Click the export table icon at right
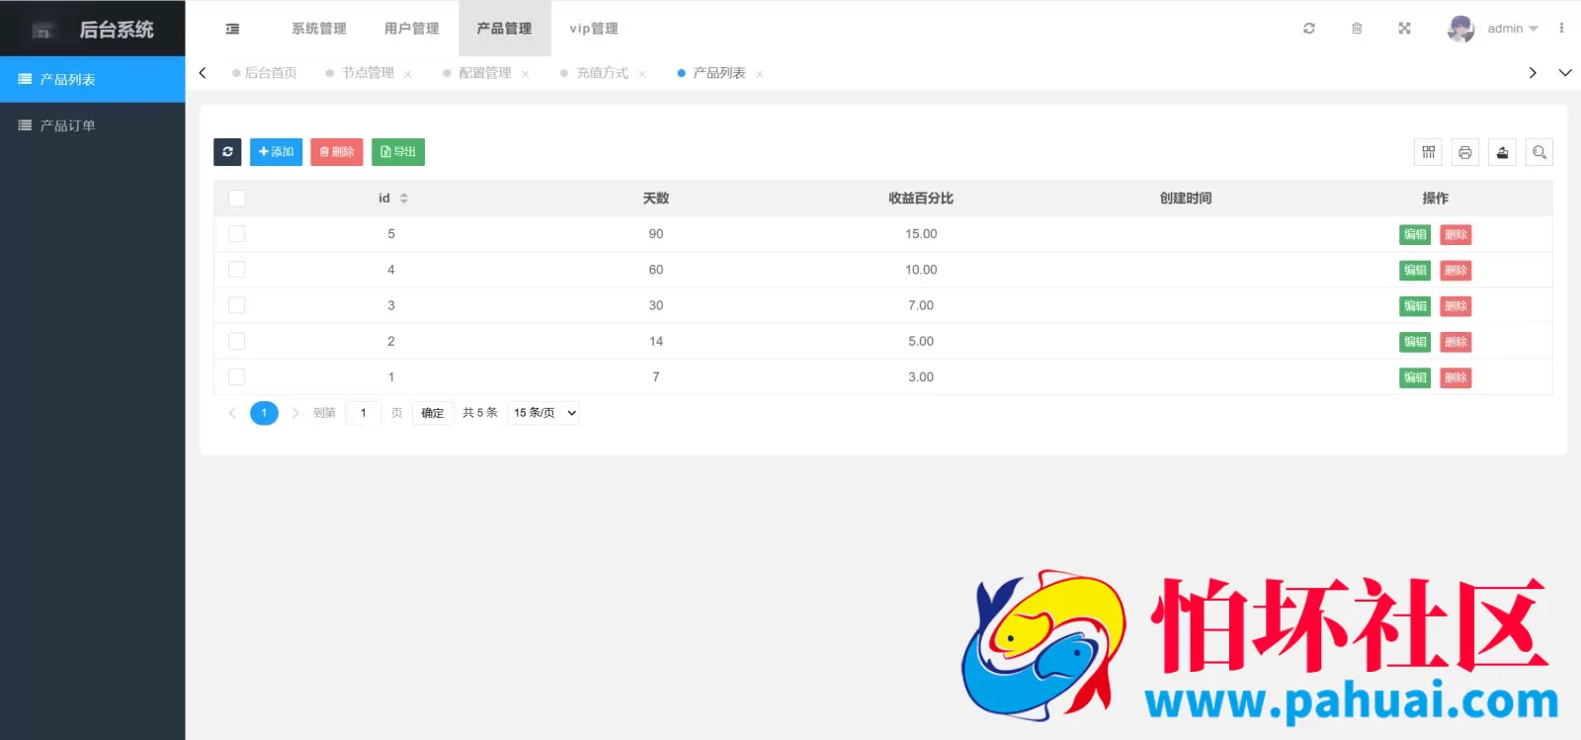 point(1502,152)
